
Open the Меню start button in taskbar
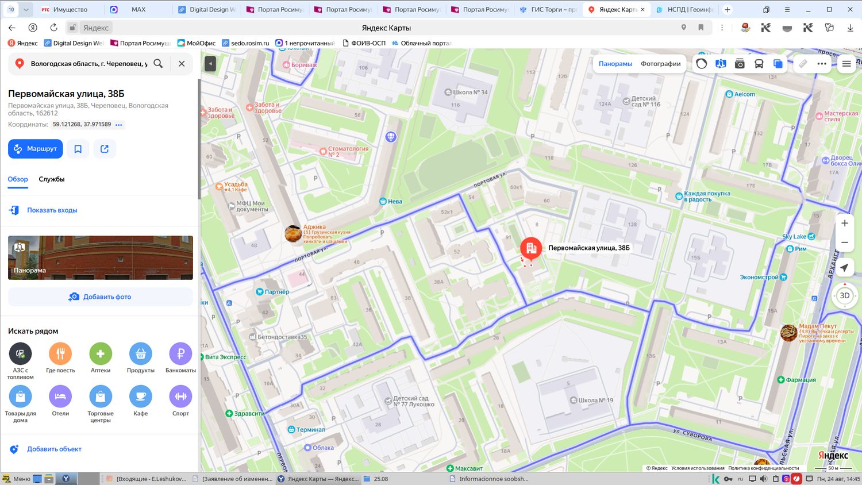click(16, 479)
